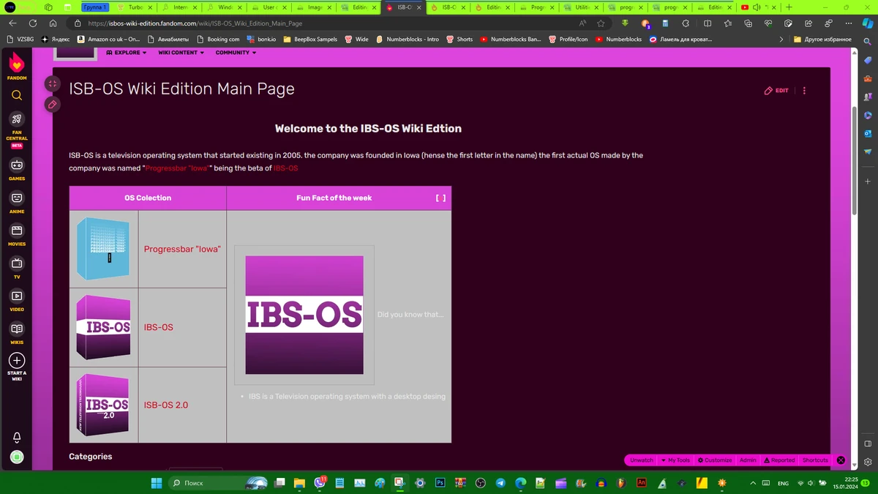Click the EDIT button on the page

coord(776,90)
